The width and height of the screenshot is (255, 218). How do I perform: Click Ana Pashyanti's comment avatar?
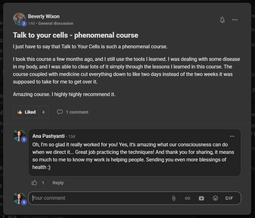tap(19, 135)
